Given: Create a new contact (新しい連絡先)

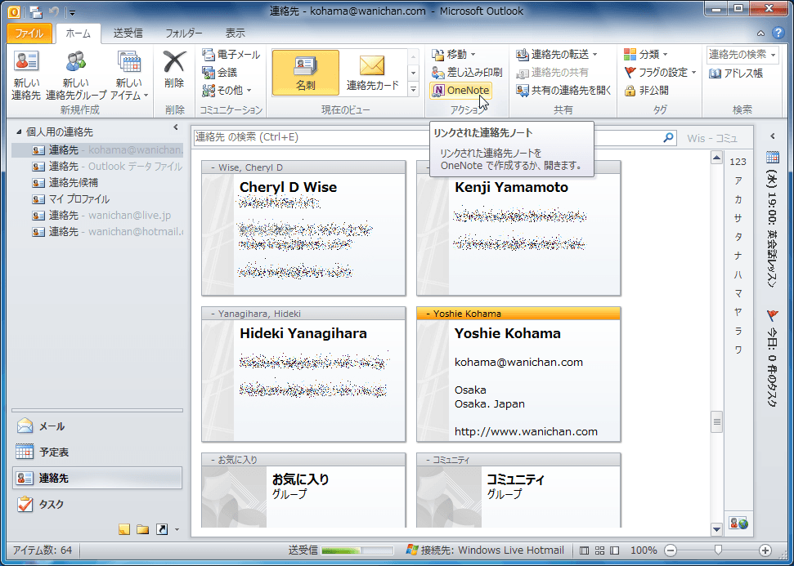Looking at the screenshot, I should tap(26, 75).
